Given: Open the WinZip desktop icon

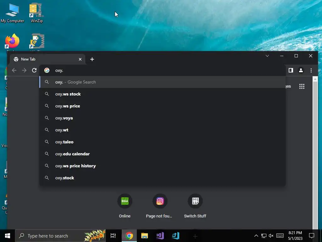Looking at the screenshot, I should point(36,13).
